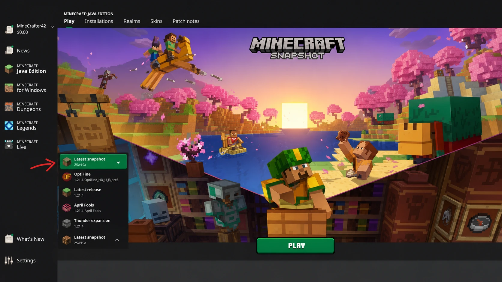Click the dirt block icon in selected snapshot
Viewport: 502px width, 282px height.
click(67, 162)
